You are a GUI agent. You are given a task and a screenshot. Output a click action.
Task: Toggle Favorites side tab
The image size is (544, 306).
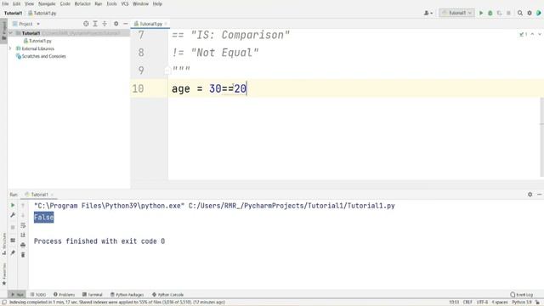[x=3, y=274]
